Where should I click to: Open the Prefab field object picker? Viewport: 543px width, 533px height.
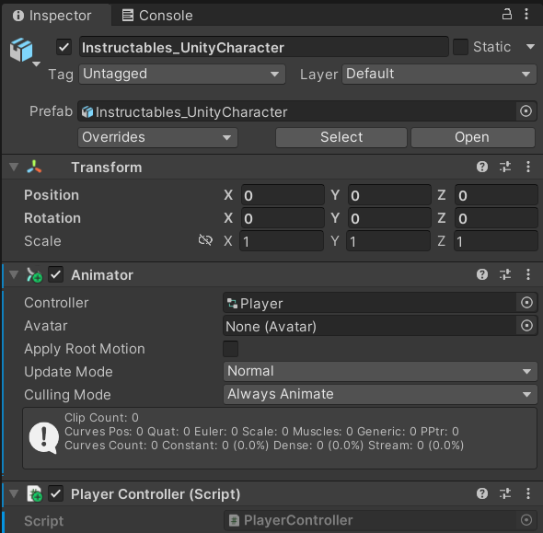point(526,111)
